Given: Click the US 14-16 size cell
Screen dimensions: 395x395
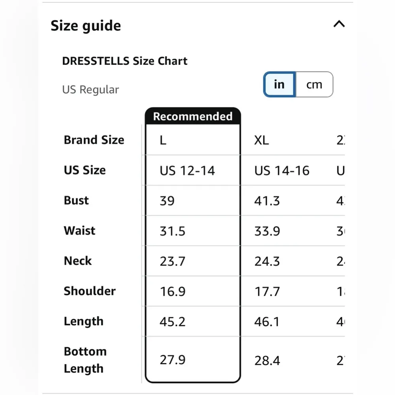Looking at the screenshot, I should tap(282, 171).
